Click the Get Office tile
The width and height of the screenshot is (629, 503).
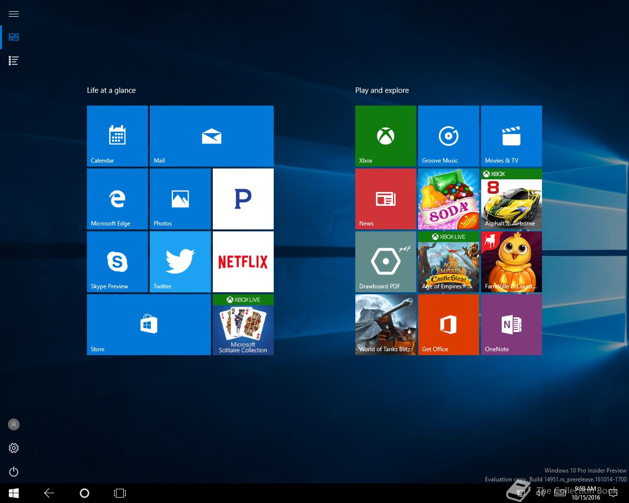449,325
